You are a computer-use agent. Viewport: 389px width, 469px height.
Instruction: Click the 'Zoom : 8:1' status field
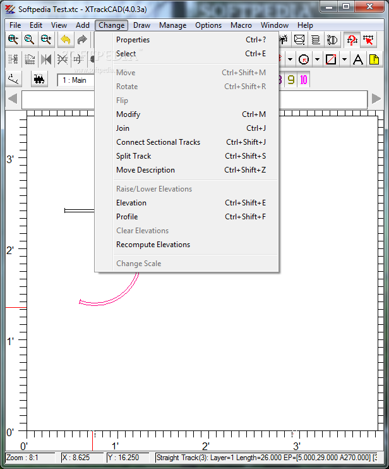tap(30, 458)
